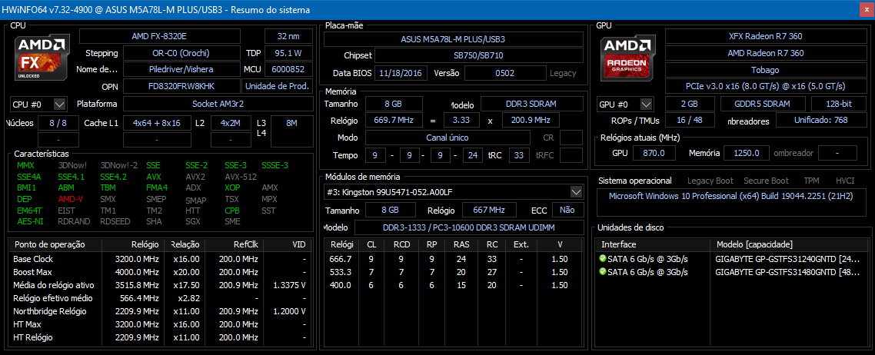Click the XFX Radeon R7 360 field
The image size is (875, 355).
[766, 36]
